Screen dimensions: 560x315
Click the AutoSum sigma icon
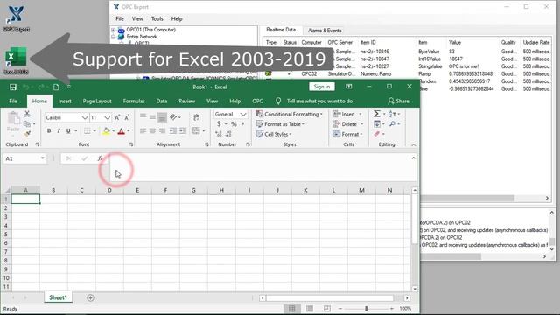point(376,114)
